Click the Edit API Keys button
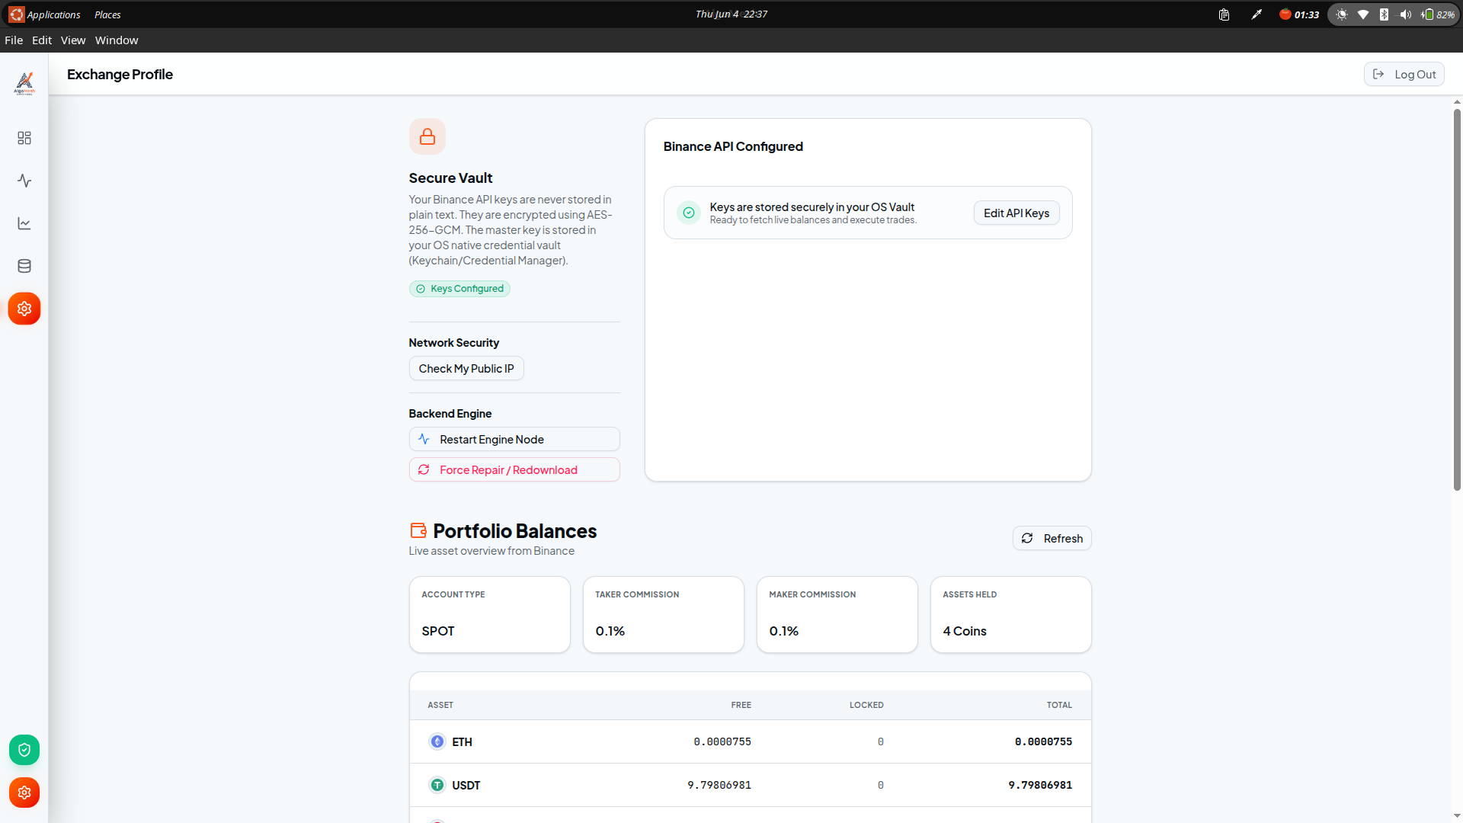This screenshot has height=823, width=1463. (1016, 213)
